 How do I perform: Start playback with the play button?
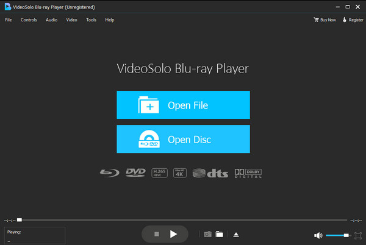(173, 234)
